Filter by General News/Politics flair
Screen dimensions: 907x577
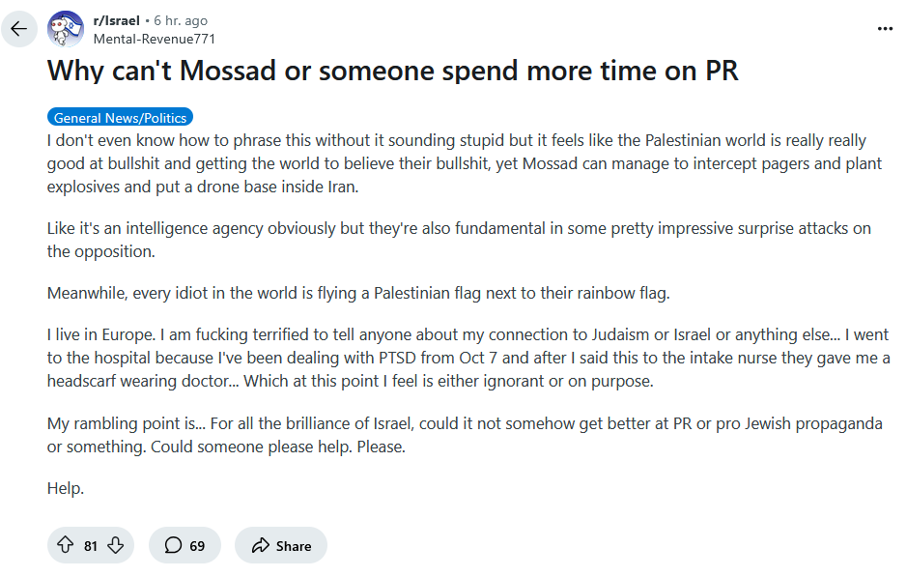[121, 118]
